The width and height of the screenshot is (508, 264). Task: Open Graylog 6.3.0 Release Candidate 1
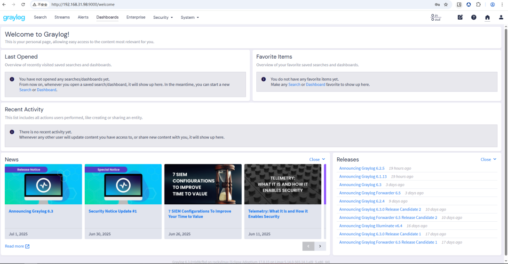[380, 234]
